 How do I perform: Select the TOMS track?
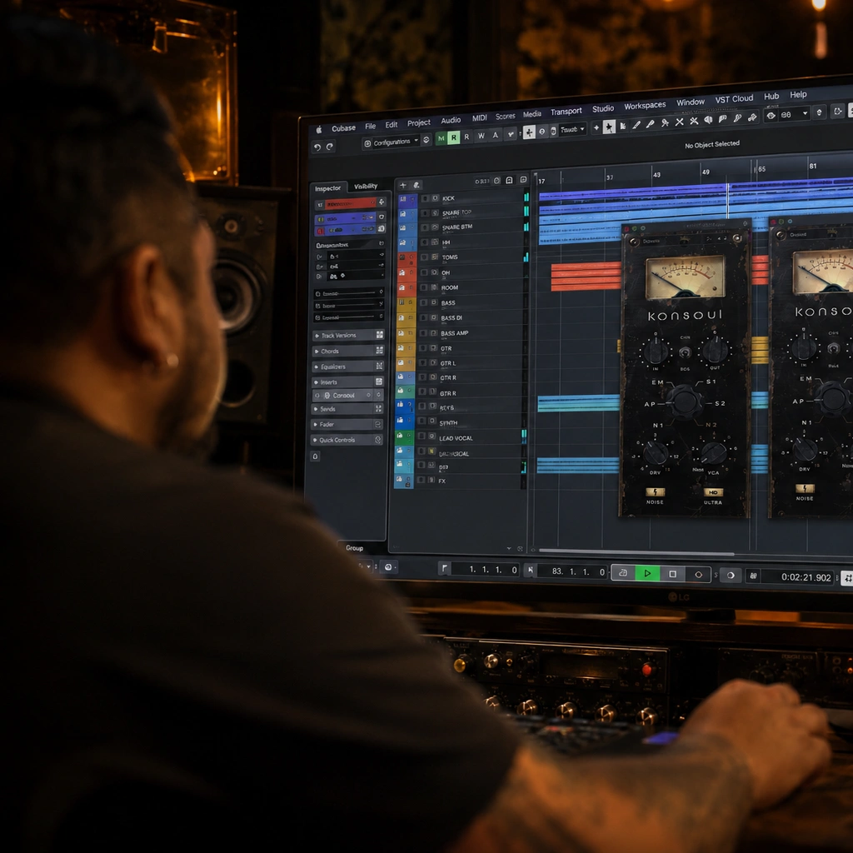(x=461, y=257)
